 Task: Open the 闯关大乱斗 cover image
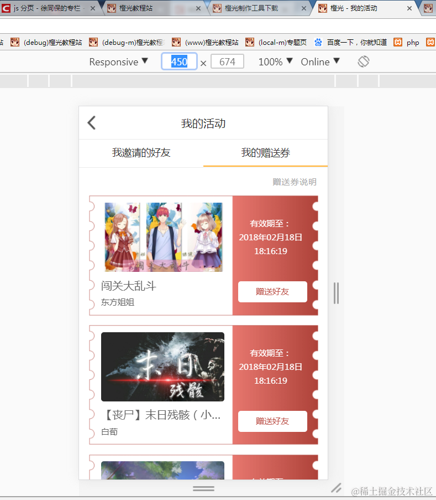pyautogui.click(x=163, y=237)
